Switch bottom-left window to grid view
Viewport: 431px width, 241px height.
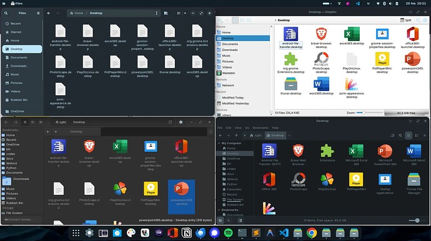click(25, 122)
